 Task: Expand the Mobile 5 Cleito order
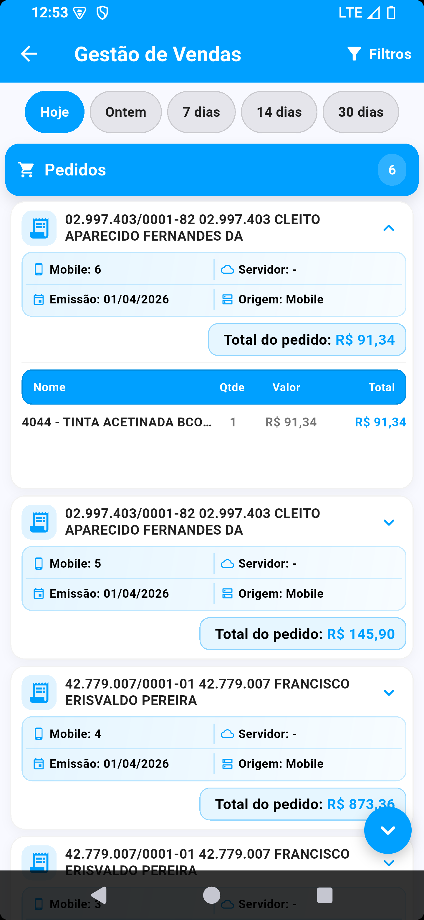pos(389,522)
